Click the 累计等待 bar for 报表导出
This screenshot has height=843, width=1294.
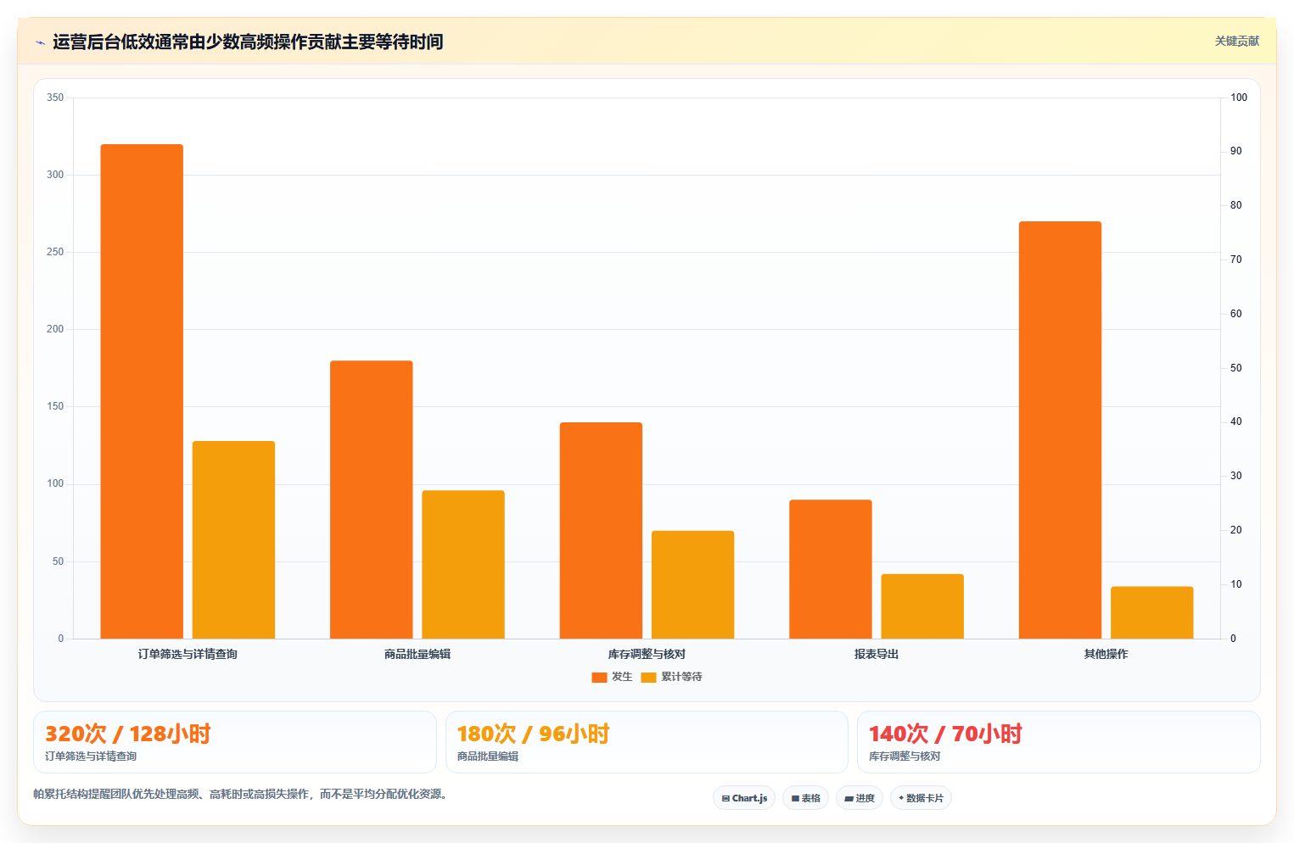click(922, 606)
